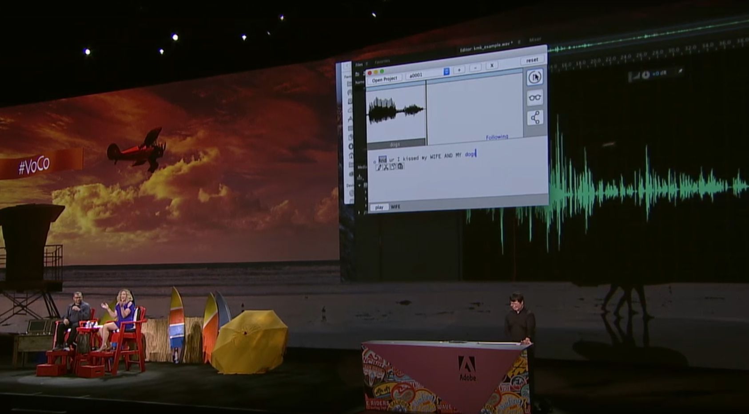749x414 pixels.
Task: Click the copy icon under the transcript
Action: 393,166
